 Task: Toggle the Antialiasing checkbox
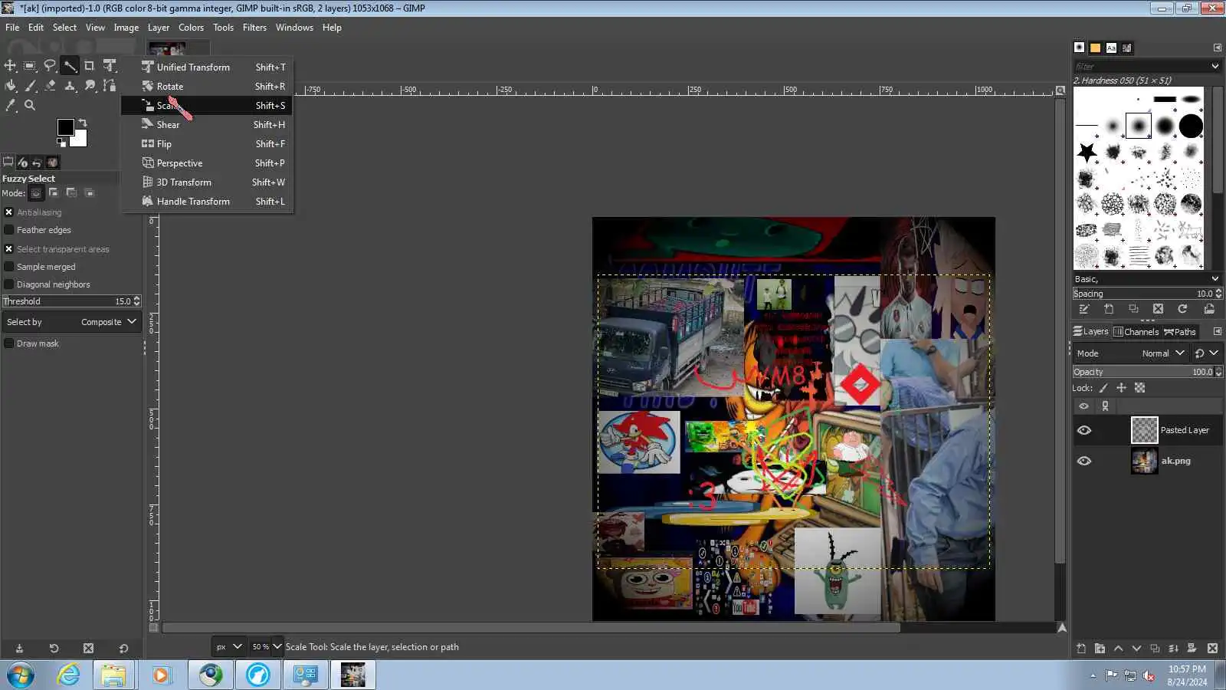9,212
